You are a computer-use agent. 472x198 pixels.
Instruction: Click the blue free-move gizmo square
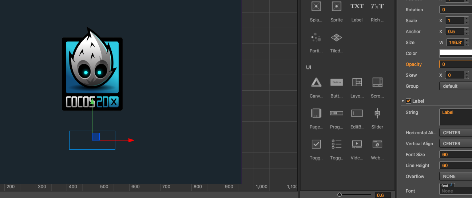(x=96, y=136)
